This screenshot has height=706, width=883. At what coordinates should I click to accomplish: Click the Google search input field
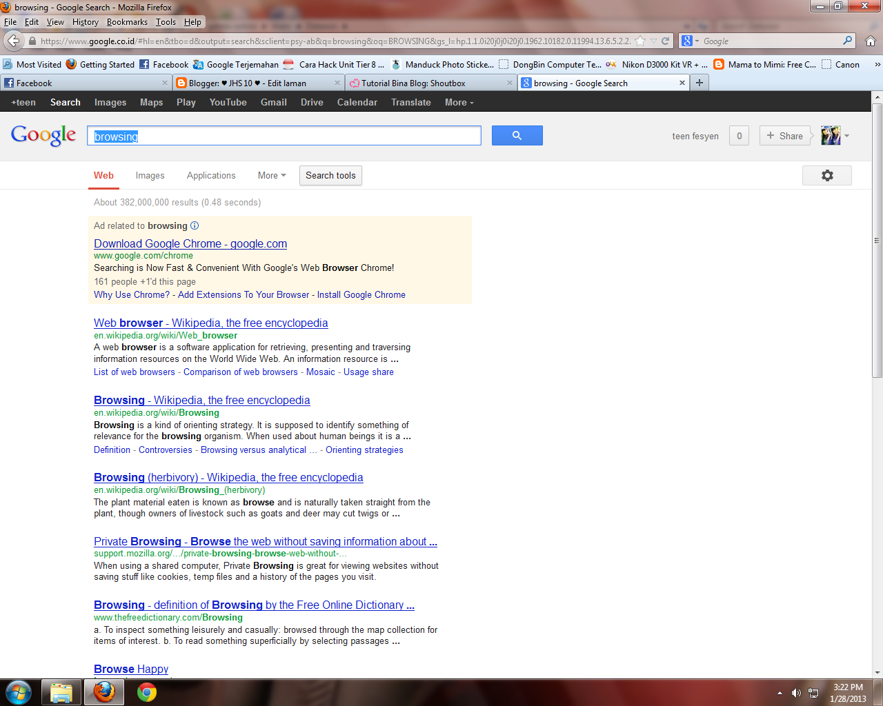coord(284,136)
